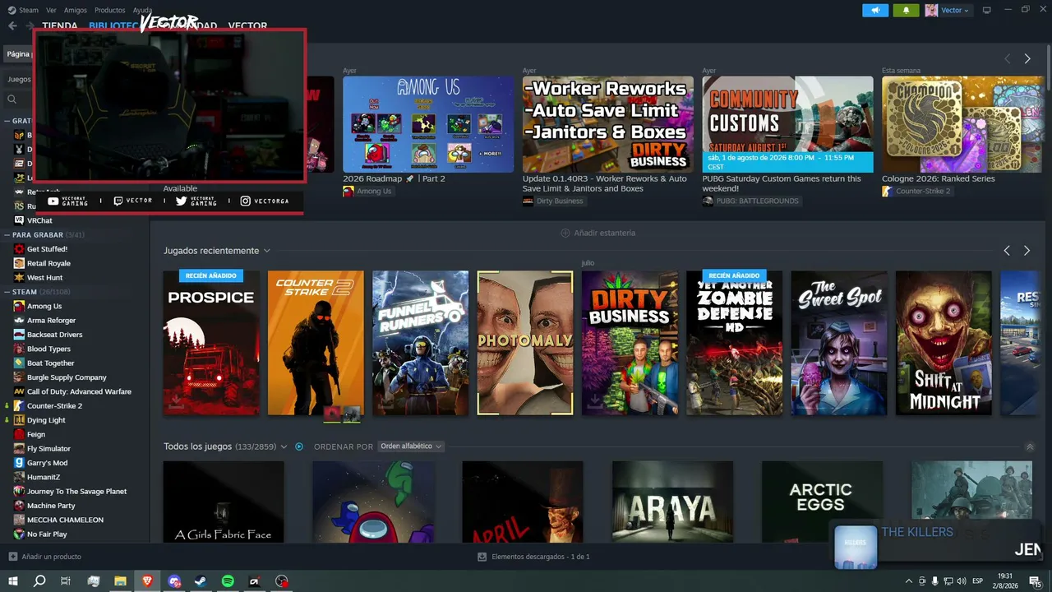Click the Backseat Drivers sidebar icon
The height and width of the screenshot is (592, 1052).
click(x=19, y=335)
